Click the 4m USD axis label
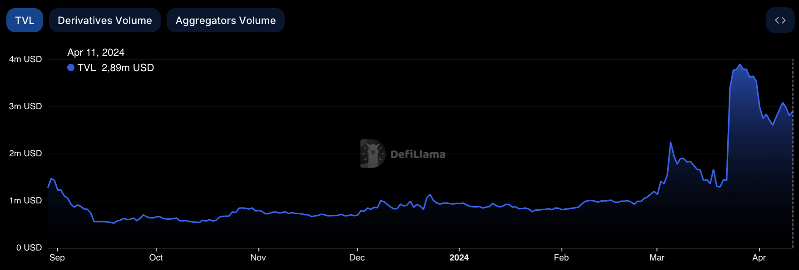Image resolution: width=799 pixels, height=270 pixels. point(25,59)
